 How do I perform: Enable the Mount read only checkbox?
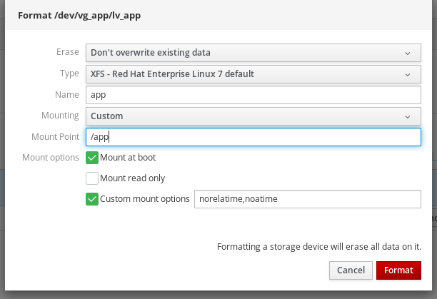(x=92, y=178)
